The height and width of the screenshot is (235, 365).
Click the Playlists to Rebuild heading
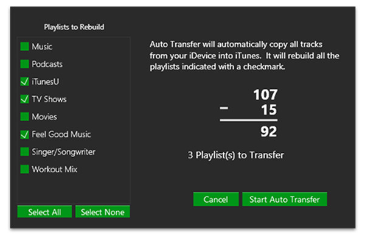click(74, 27)
